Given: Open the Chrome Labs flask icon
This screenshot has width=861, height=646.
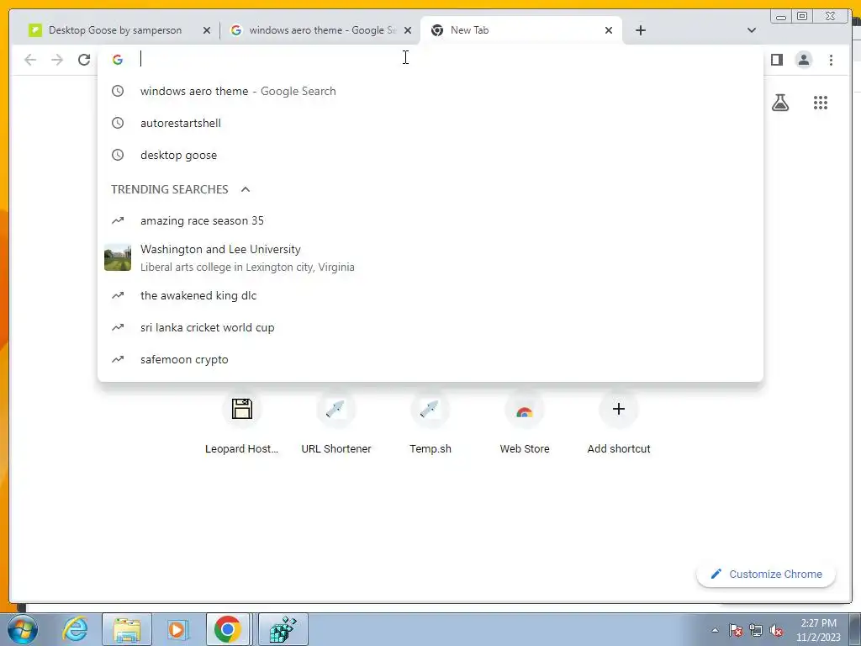Looking at the screenshot, I should (780, 103).
